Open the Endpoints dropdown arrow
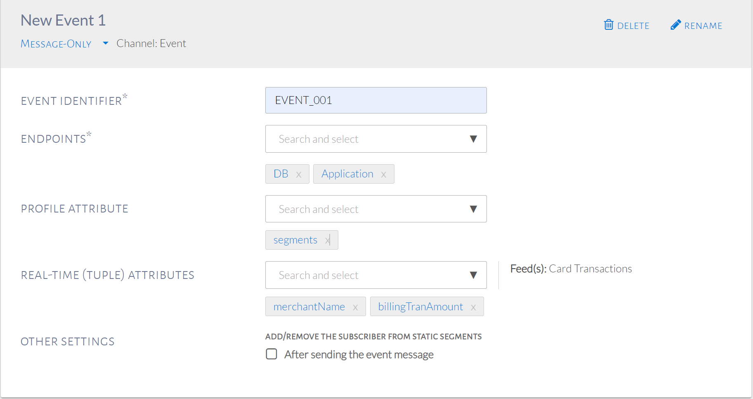The width and height of the screenshot is (753, 399). click(473, 139)
